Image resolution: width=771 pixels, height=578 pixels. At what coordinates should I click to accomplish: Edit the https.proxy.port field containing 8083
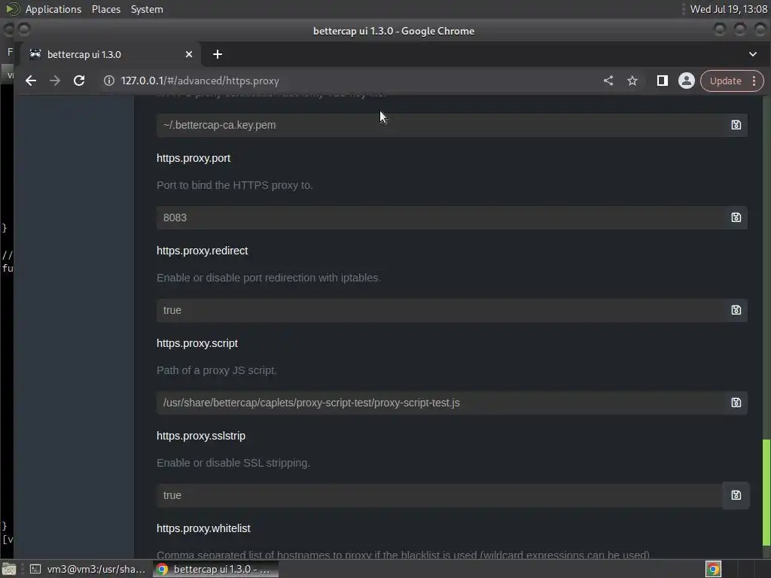point(440,218)
